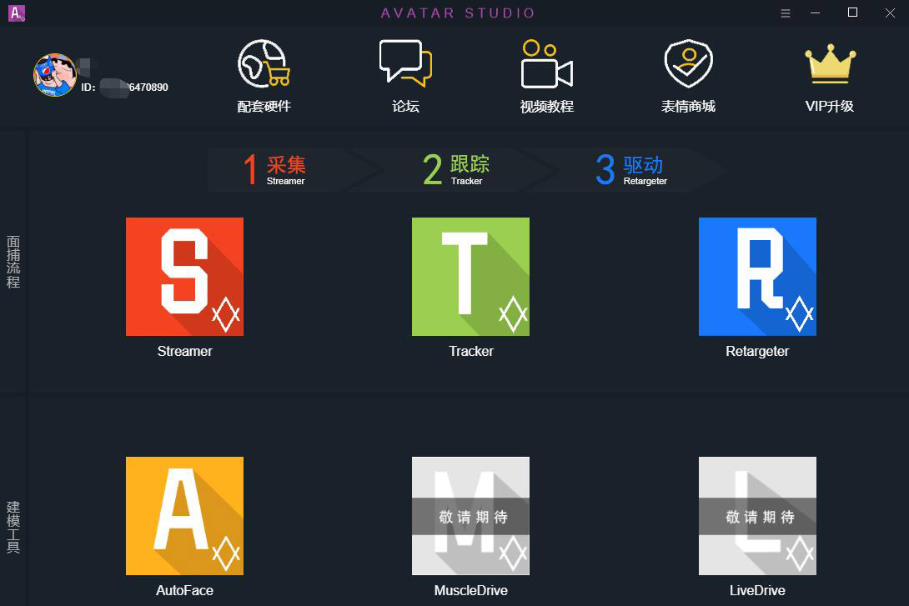This screenshot has width=909, height=606.
Task: Open the AutoFace modeling tool
Action: click(183, 515)
